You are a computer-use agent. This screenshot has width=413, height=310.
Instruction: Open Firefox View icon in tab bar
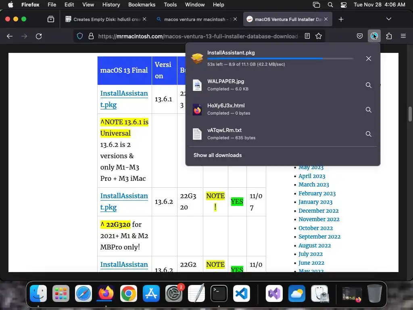(50, 19)
